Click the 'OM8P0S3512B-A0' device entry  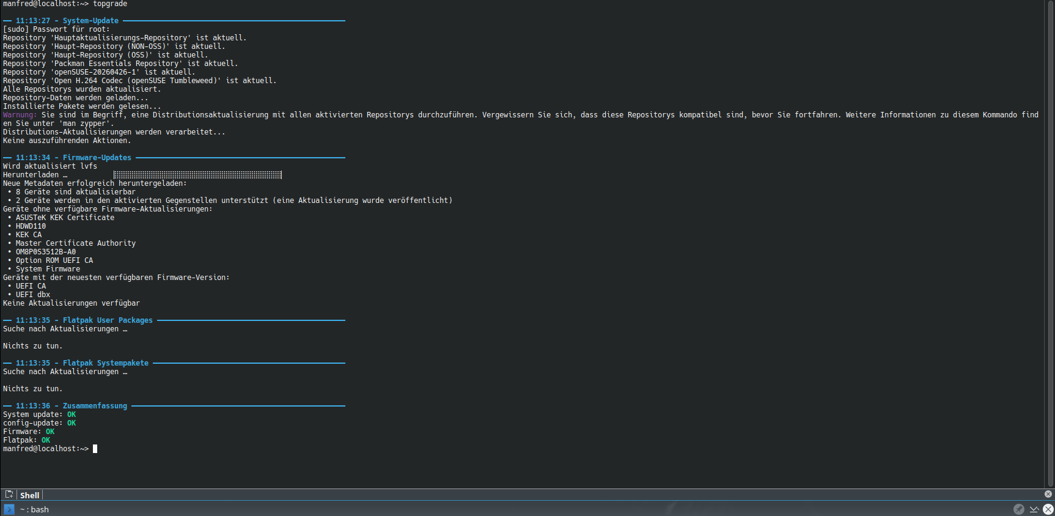46,252
